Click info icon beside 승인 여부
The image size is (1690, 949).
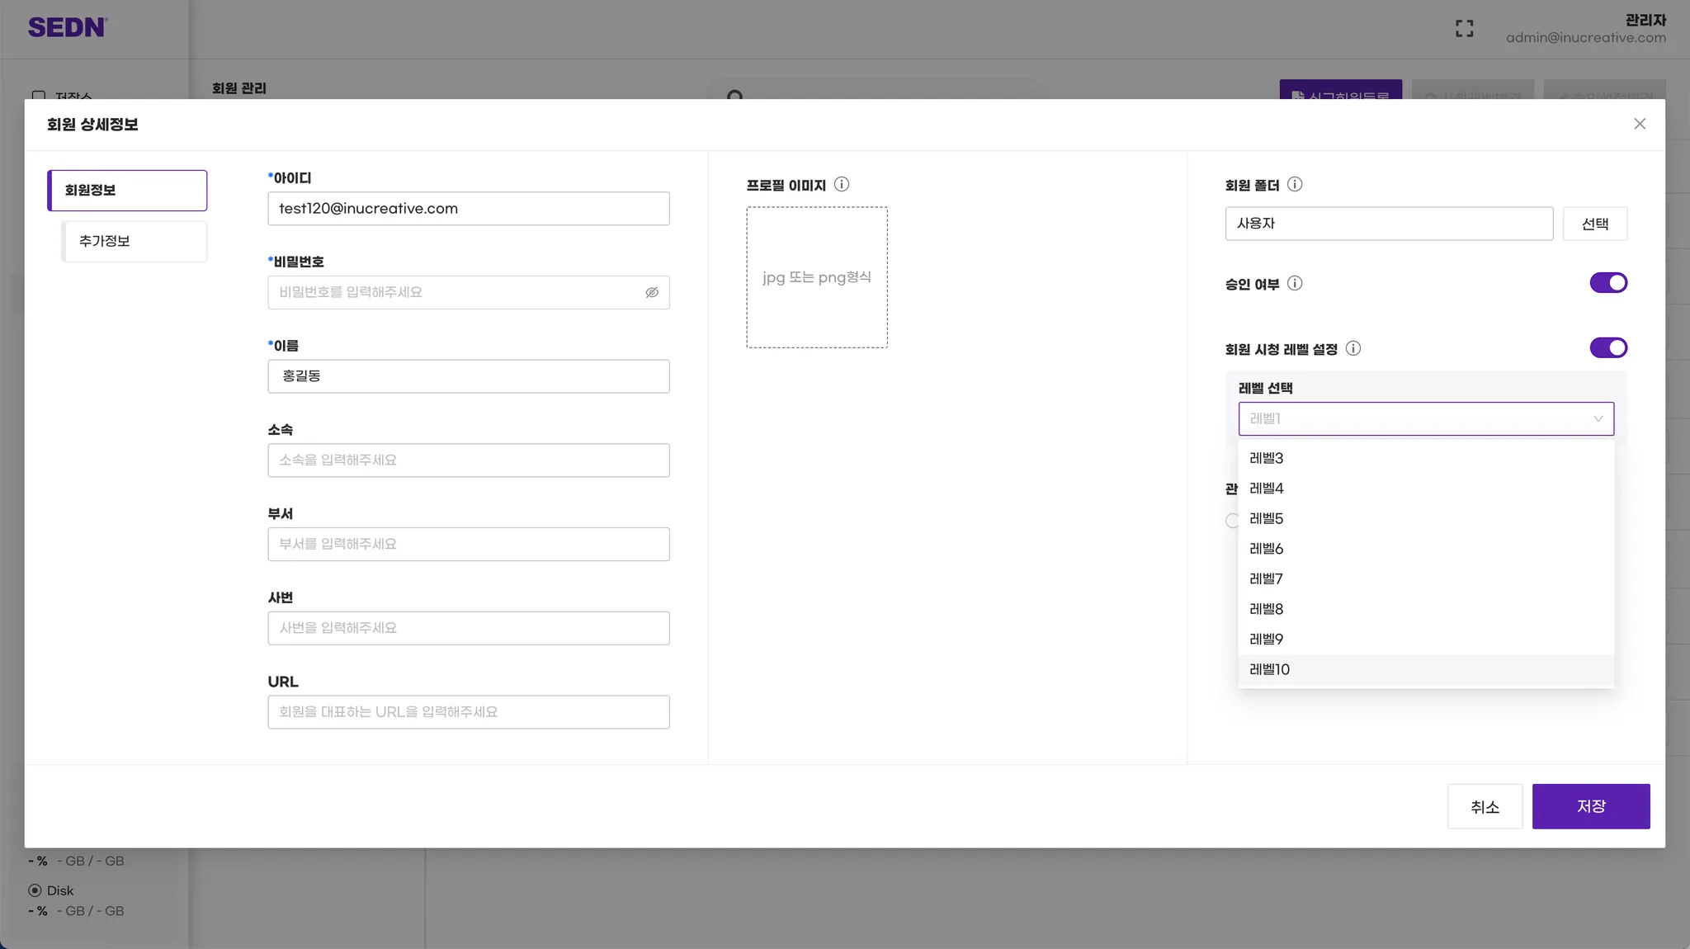[x=1295, y=283]
